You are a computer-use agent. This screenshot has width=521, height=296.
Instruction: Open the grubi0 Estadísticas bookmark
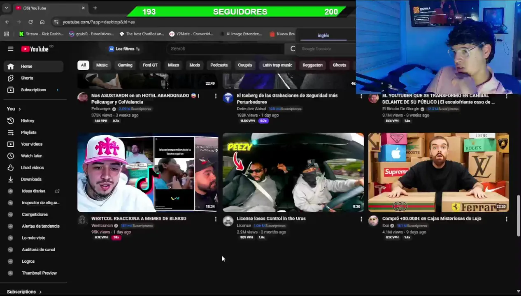[x=91, y=34]
